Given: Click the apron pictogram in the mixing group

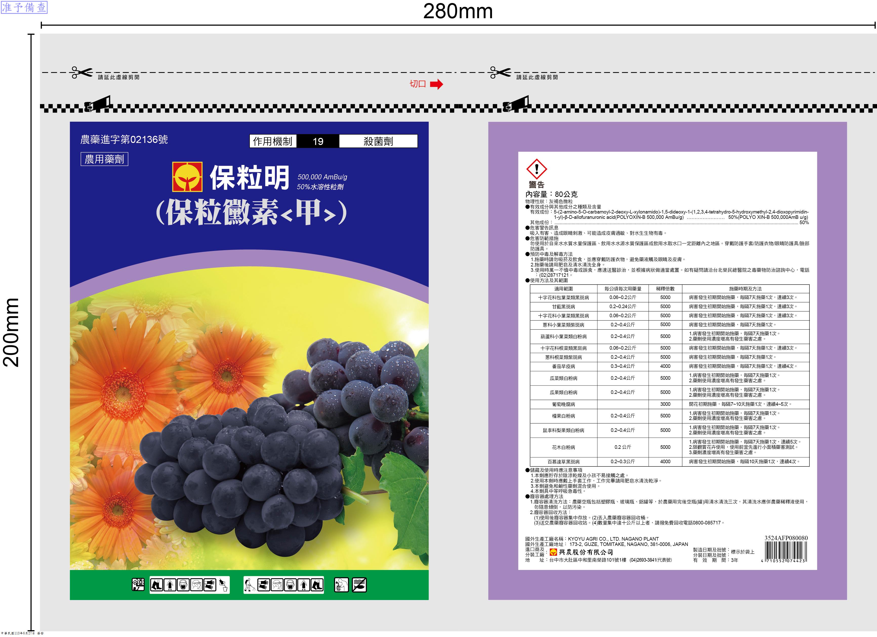Looking at the screenshot, I should pyautogui.click(x=170, y=585).
